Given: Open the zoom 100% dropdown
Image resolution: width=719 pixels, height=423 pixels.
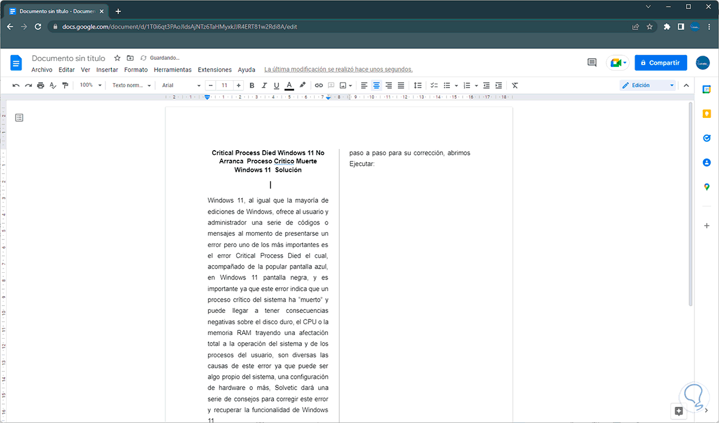Looking at the screenshot, I should (90, 86).
